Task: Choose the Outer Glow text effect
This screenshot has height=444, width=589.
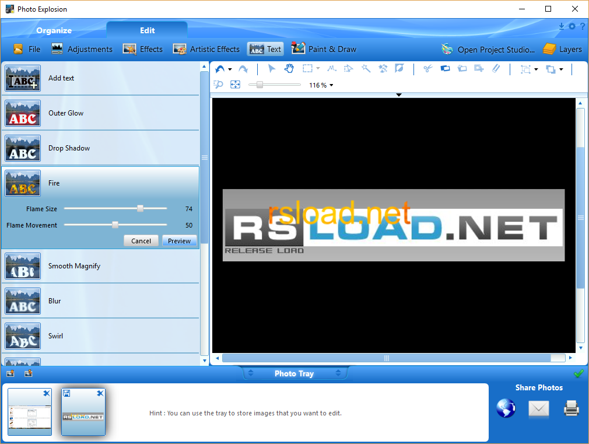Action: point(101,113)
